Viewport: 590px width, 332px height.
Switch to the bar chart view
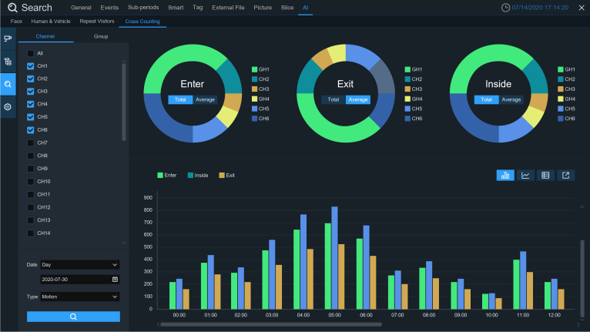(505, 176)
